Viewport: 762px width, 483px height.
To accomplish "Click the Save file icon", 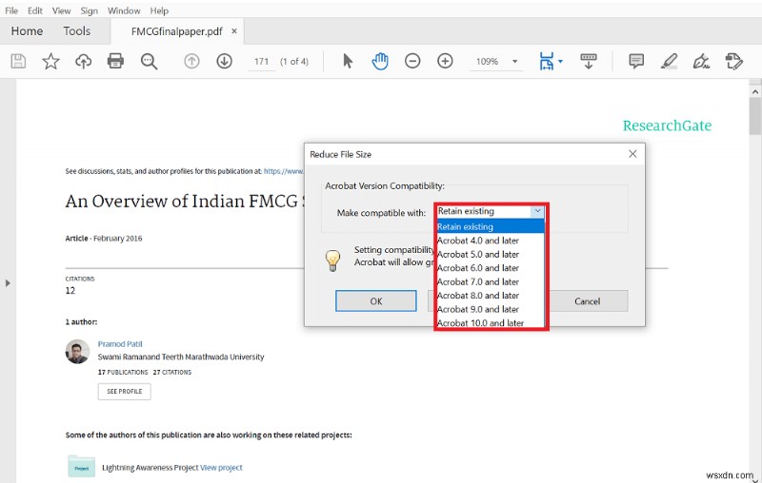I will [18, 61].
